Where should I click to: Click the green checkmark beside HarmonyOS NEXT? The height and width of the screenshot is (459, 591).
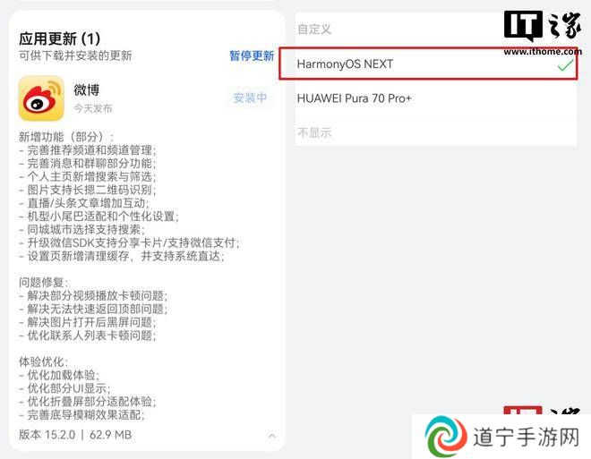(x=565, y=65)
